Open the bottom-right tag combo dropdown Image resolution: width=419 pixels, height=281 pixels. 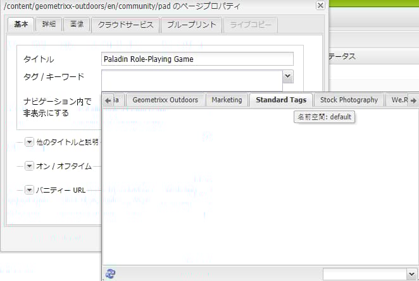coord(412,274)
